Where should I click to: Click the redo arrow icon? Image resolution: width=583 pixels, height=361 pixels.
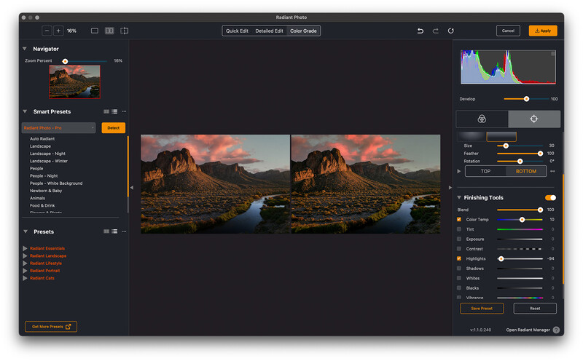[435, 31]
